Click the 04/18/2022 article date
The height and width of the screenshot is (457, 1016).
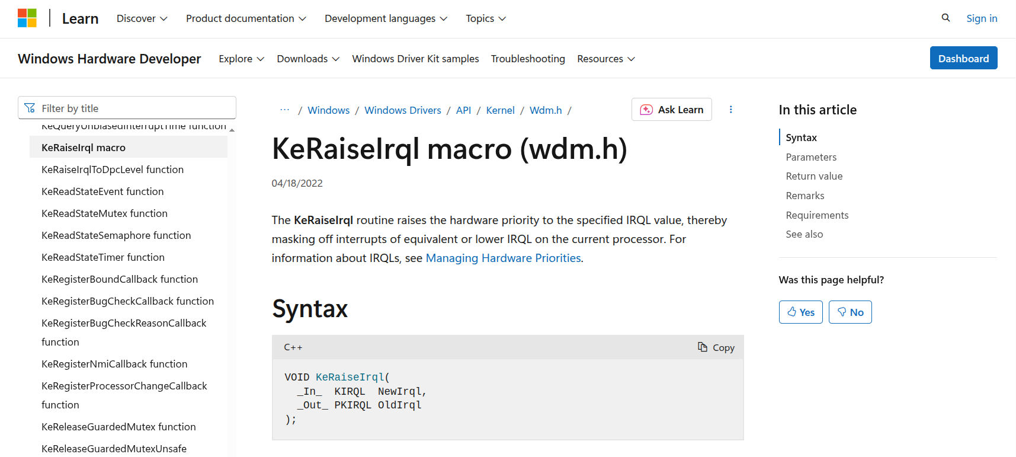coord(297,183)
